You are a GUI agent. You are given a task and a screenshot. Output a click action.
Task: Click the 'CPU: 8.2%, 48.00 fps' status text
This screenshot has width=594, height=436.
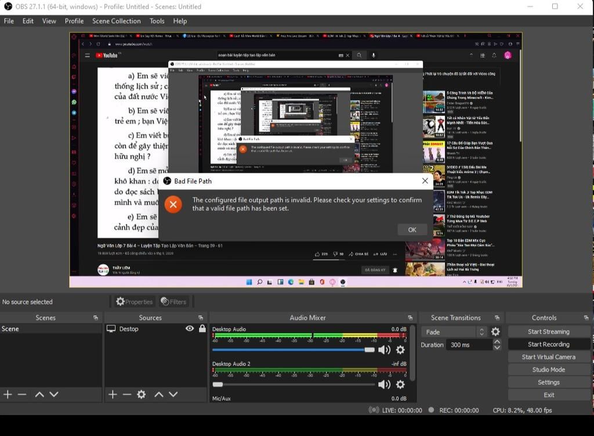point(522,410)
